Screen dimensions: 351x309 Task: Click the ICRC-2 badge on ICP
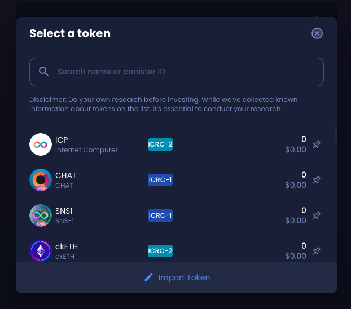click(160, 144)
